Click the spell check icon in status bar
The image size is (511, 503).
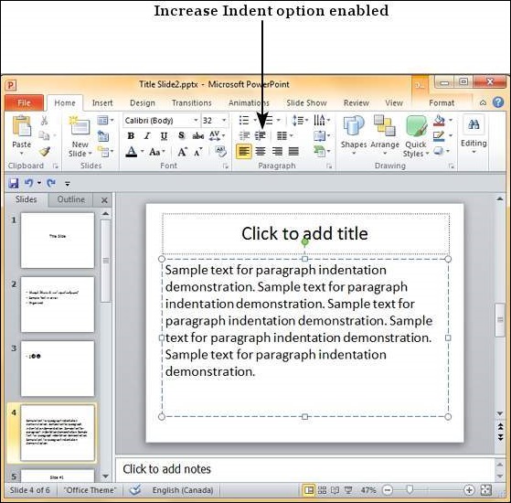(x=135, y=489)
